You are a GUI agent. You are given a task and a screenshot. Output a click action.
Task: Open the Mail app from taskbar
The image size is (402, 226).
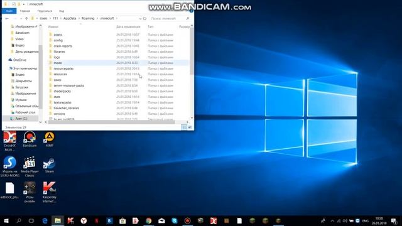pos(161,220)
